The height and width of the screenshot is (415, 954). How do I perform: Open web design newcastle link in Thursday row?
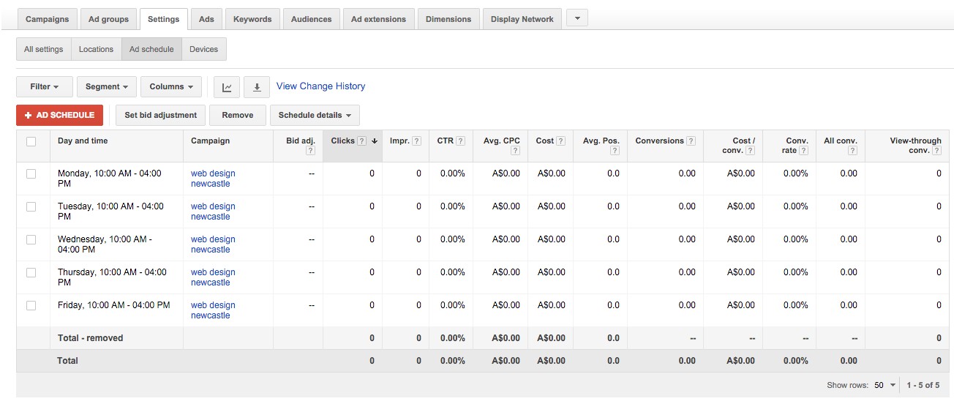(x=213, y=277)
